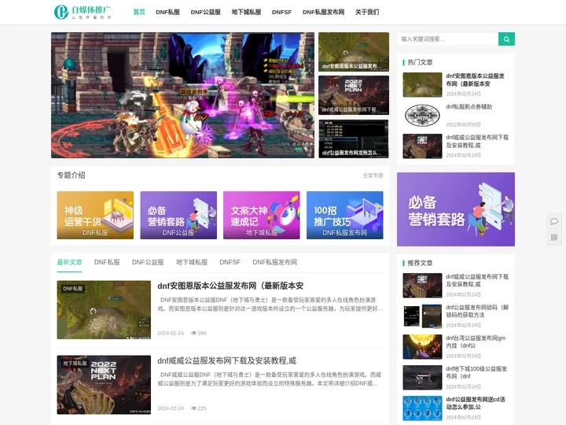The height and width of the screenshot is (425, 566).
Task: Click the 全部专题 link
Action: pyautogui.click(x=373, y=176)
